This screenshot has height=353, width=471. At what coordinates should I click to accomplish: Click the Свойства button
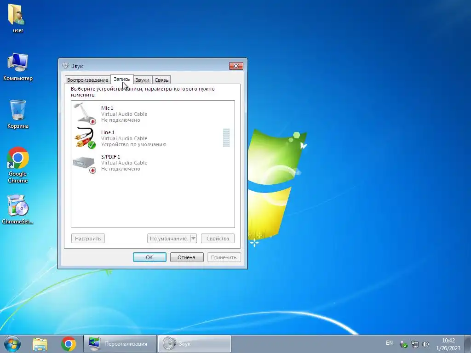click(218, 239)
